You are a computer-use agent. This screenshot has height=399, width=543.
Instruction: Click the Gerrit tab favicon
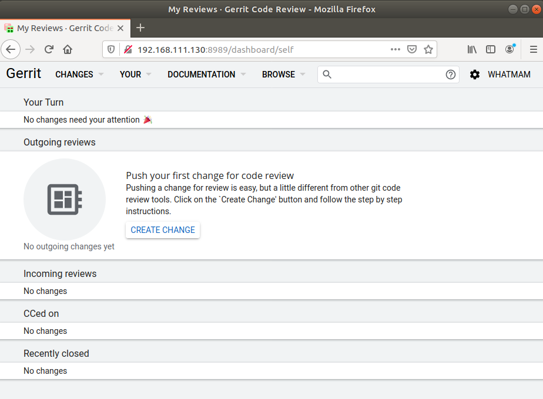9,28
